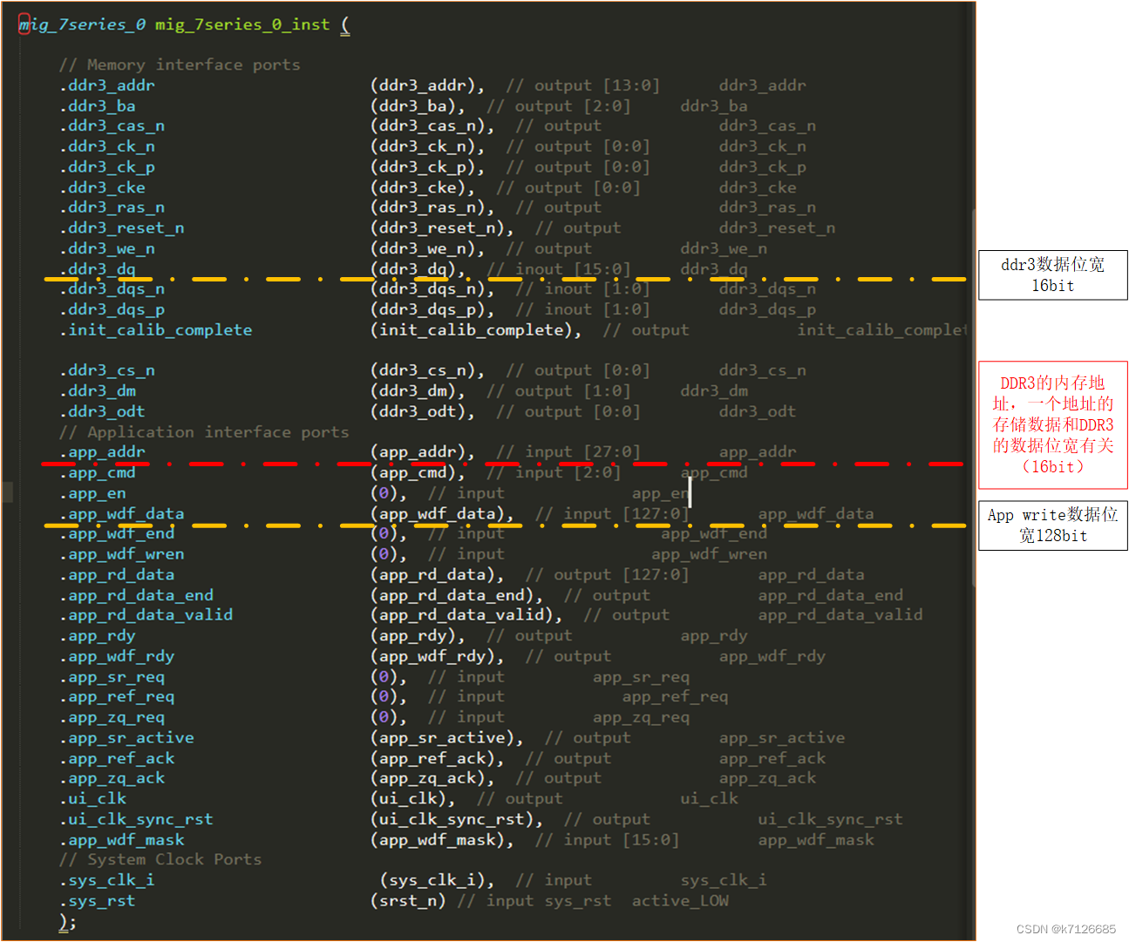Select the "(ui_clk_sync_rst)," signal connection

[457, 819]
